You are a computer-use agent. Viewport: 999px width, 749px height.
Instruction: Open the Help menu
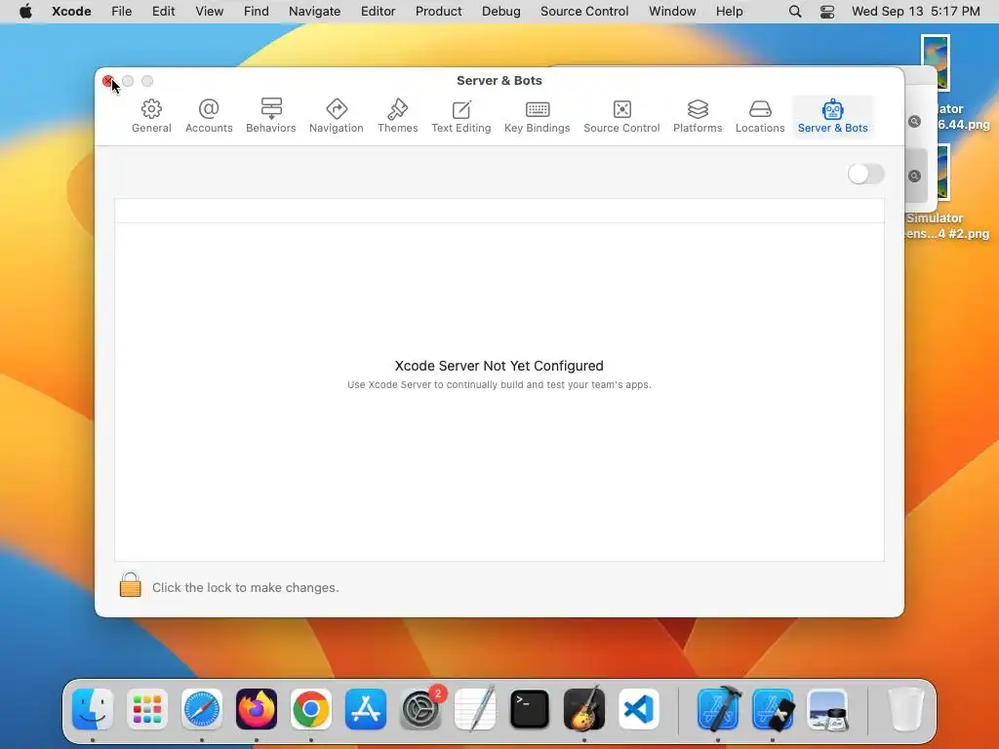pyautogui.click(x=729, y=12)
